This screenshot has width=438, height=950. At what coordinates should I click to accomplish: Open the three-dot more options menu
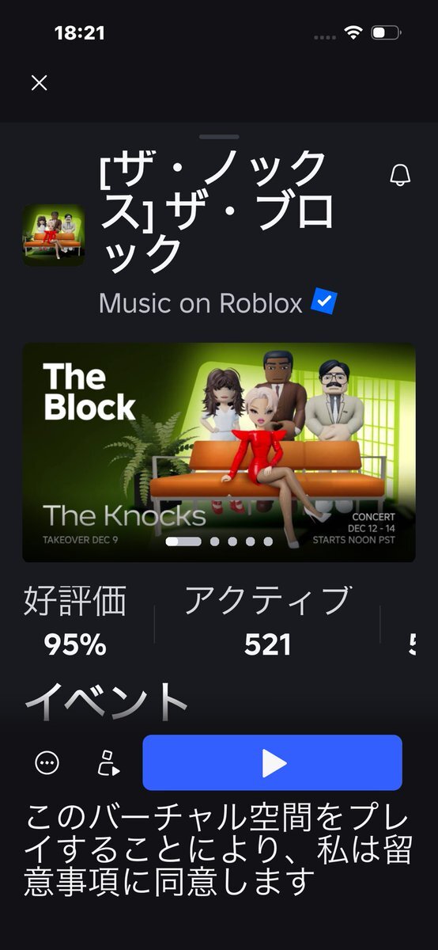(x=47, y=762)
